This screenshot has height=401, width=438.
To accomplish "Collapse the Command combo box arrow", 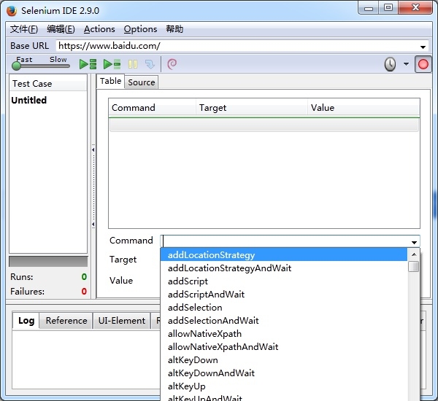I will 414,242.
